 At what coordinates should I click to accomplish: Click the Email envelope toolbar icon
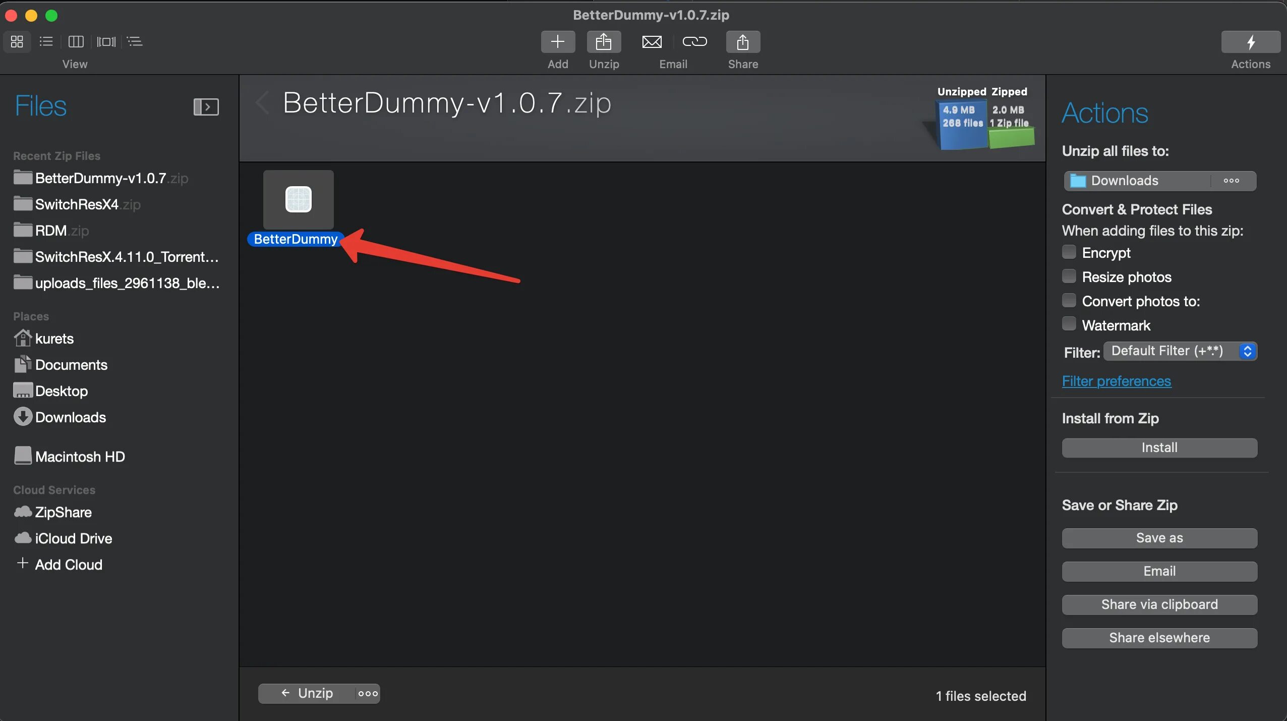coord(652,42)
